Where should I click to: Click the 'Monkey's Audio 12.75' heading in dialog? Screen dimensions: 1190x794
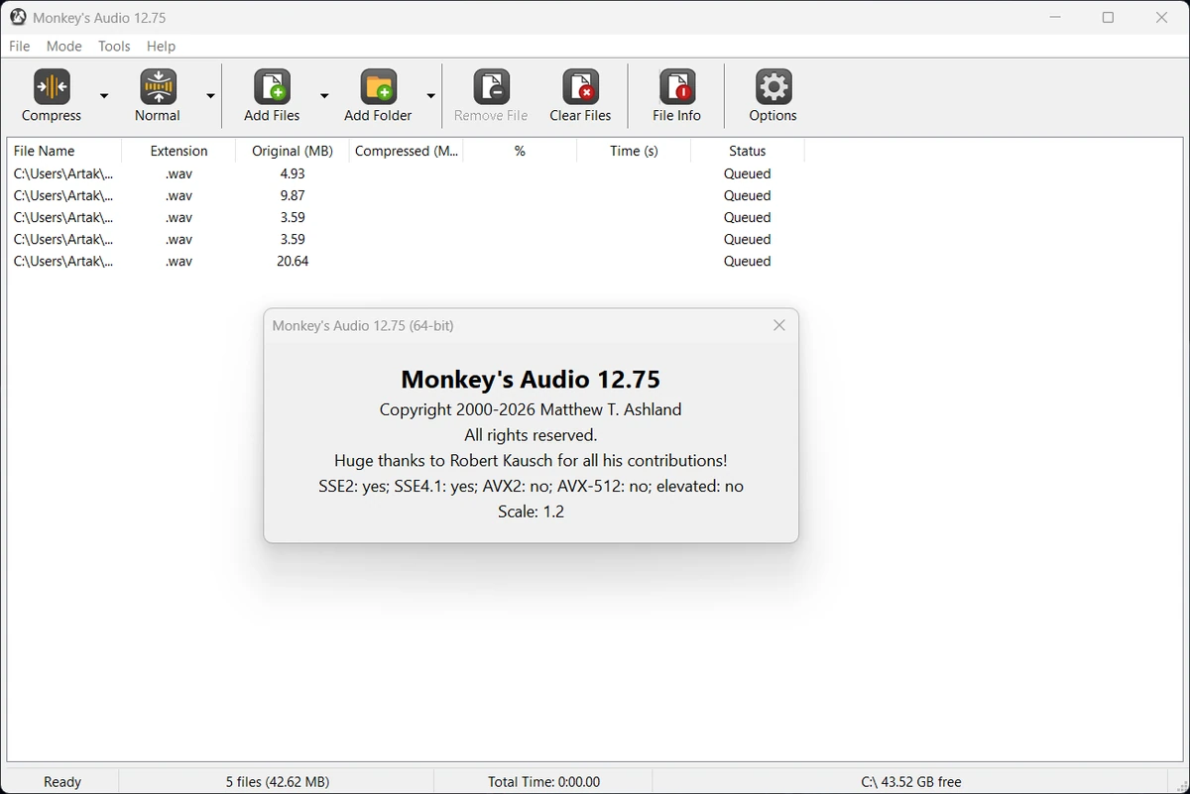click(x=531, y=379)
